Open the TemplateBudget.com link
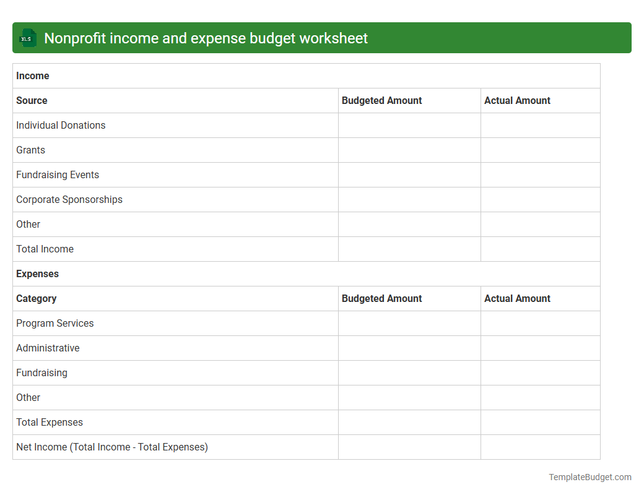 pyautogui.click(x=590, y=477)
